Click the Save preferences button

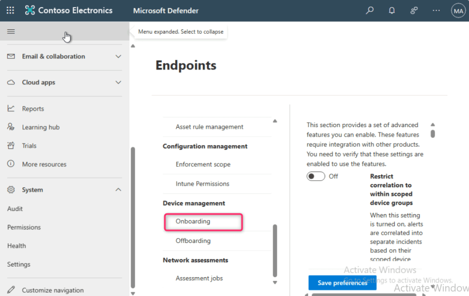tap(342, 283)
